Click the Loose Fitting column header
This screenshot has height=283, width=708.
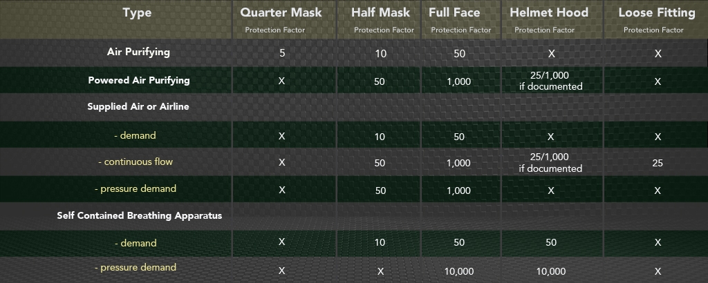(x=657, y=12)
